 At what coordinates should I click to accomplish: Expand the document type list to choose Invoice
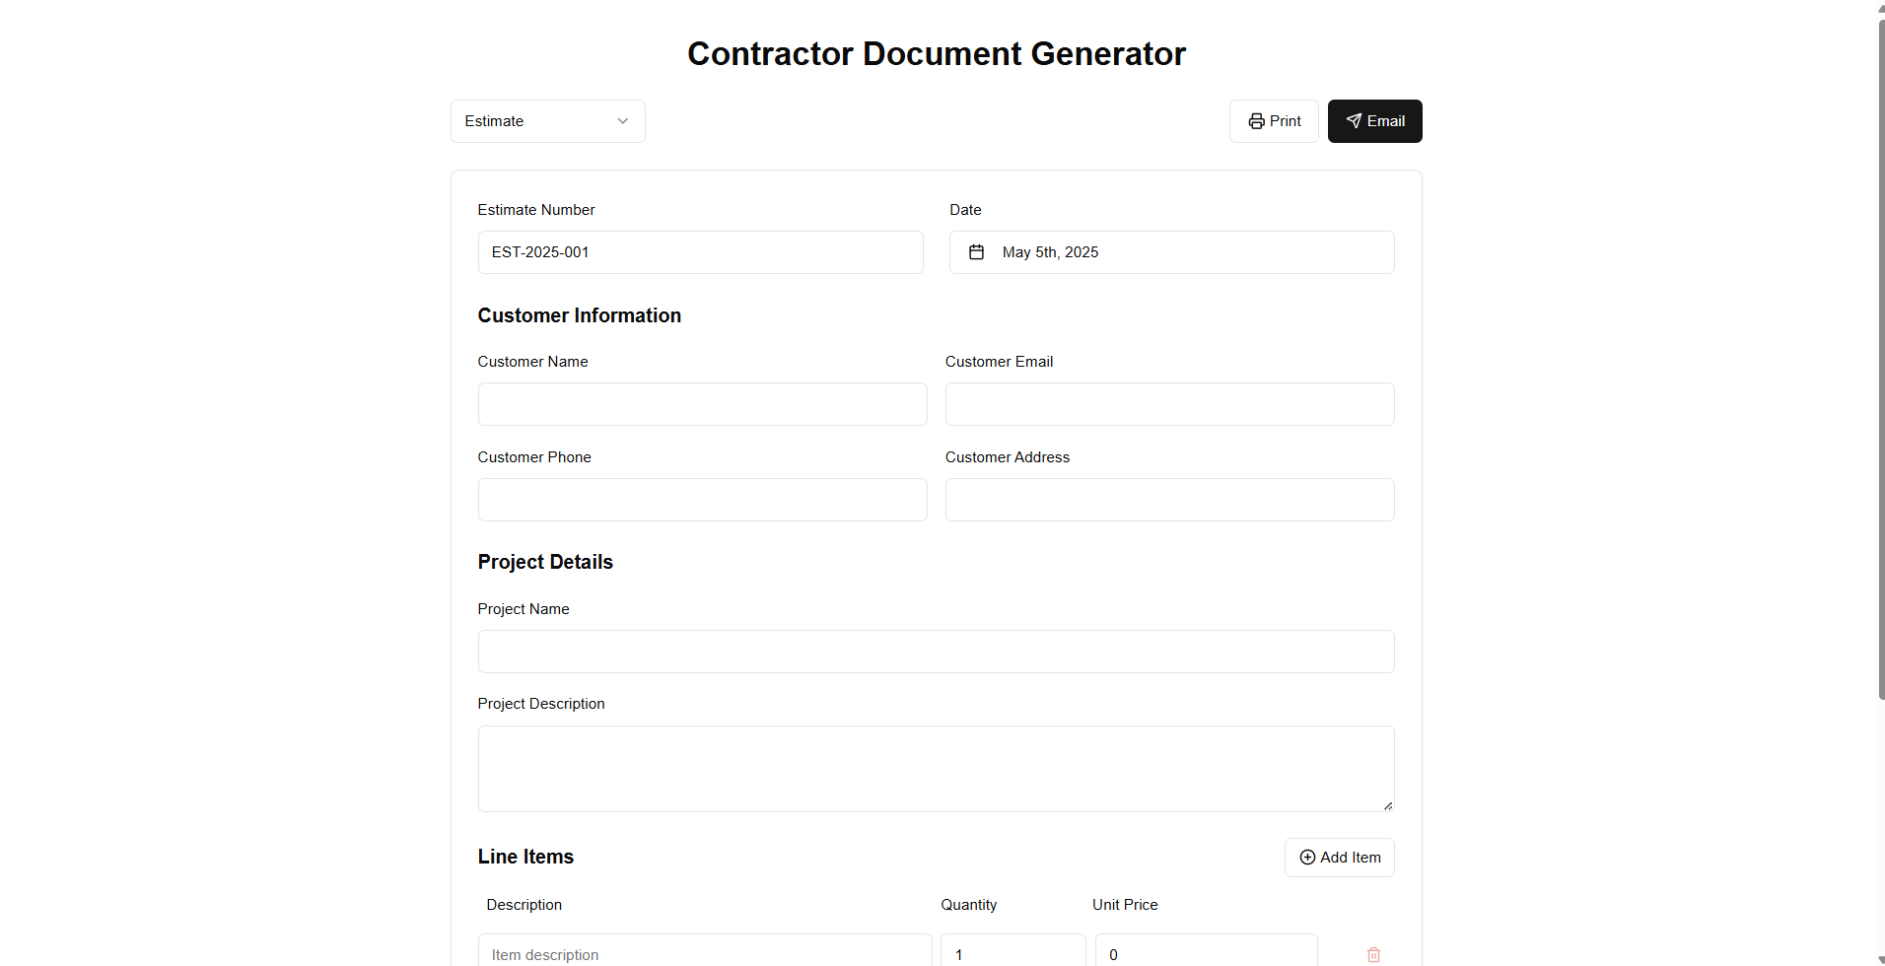pos(547,120)
